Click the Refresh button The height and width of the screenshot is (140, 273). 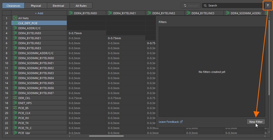tap(191, 5)
